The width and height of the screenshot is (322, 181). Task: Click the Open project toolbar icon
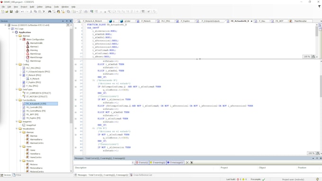click(7, 12)
